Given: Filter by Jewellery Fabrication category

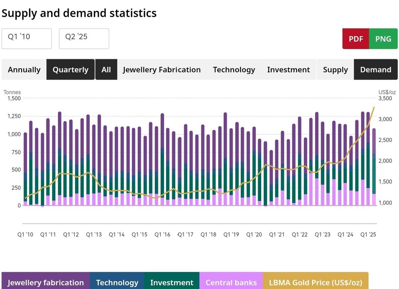Looking at the screenshot, I should coord(161,70).
